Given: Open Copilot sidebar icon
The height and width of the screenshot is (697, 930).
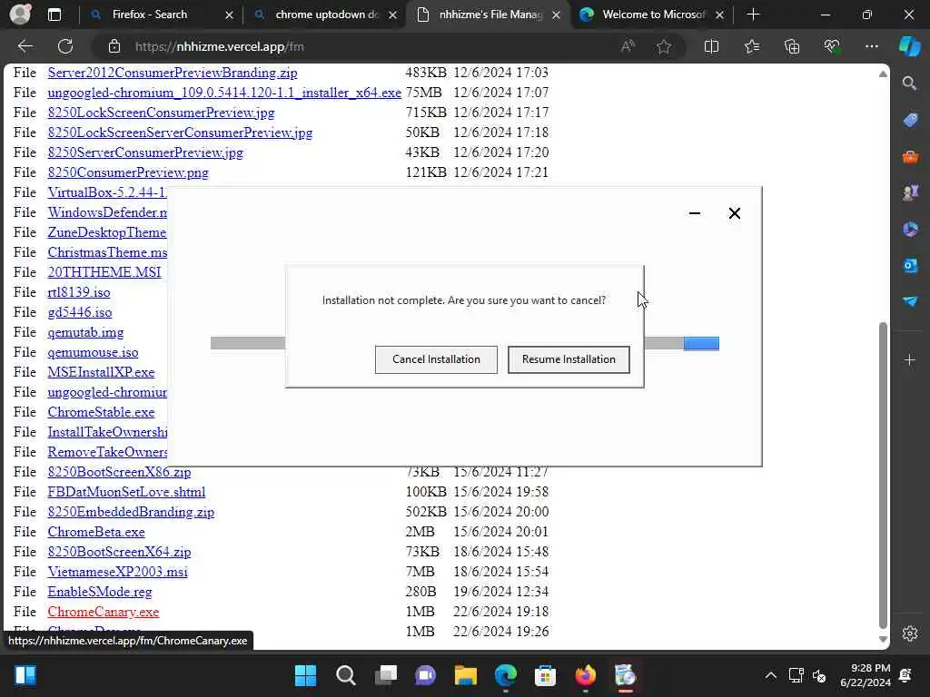Looking at the screenshot, I should point(910,46).
